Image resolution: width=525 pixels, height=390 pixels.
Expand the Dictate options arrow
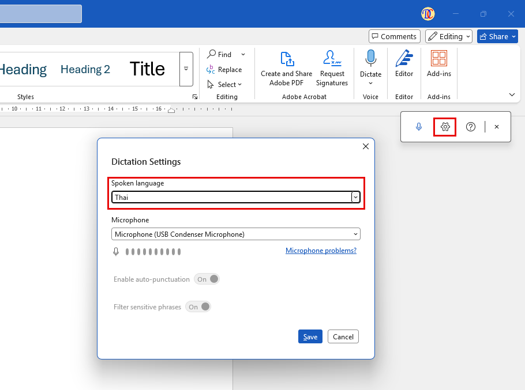click(x=370, y=83)
